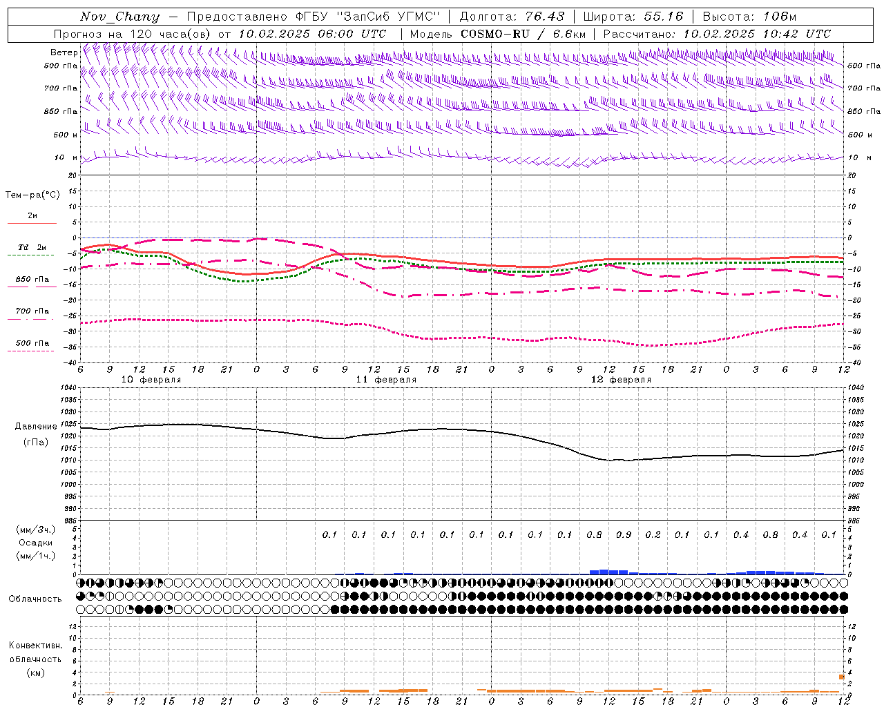Click the '0.9' three-hour precipitation value
This screenshot has height=707, width=884.
coord(624,534)
